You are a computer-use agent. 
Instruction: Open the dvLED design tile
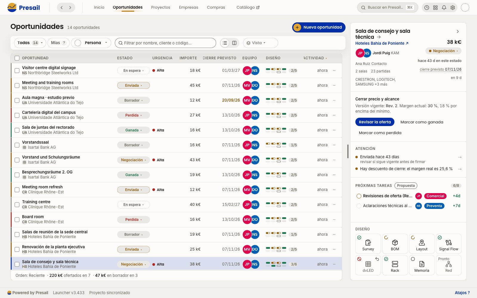pyautogui.click(x=368, y=265)
